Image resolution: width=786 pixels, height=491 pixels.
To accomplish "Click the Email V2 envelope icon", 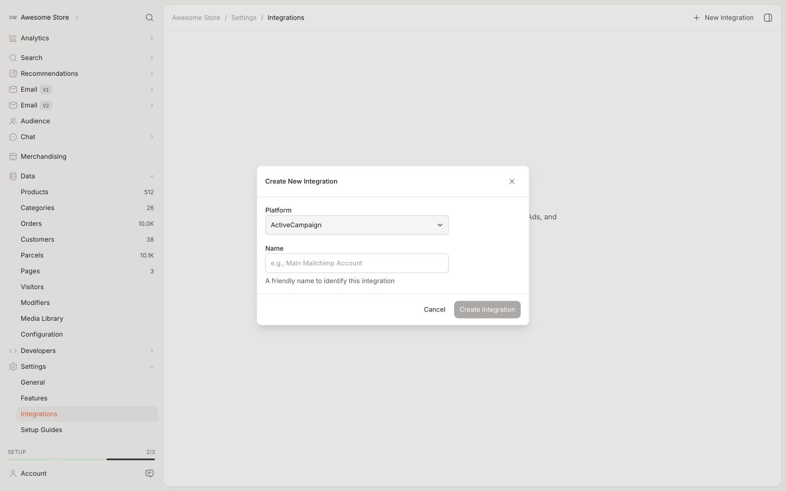I will [x=13, y=105].
